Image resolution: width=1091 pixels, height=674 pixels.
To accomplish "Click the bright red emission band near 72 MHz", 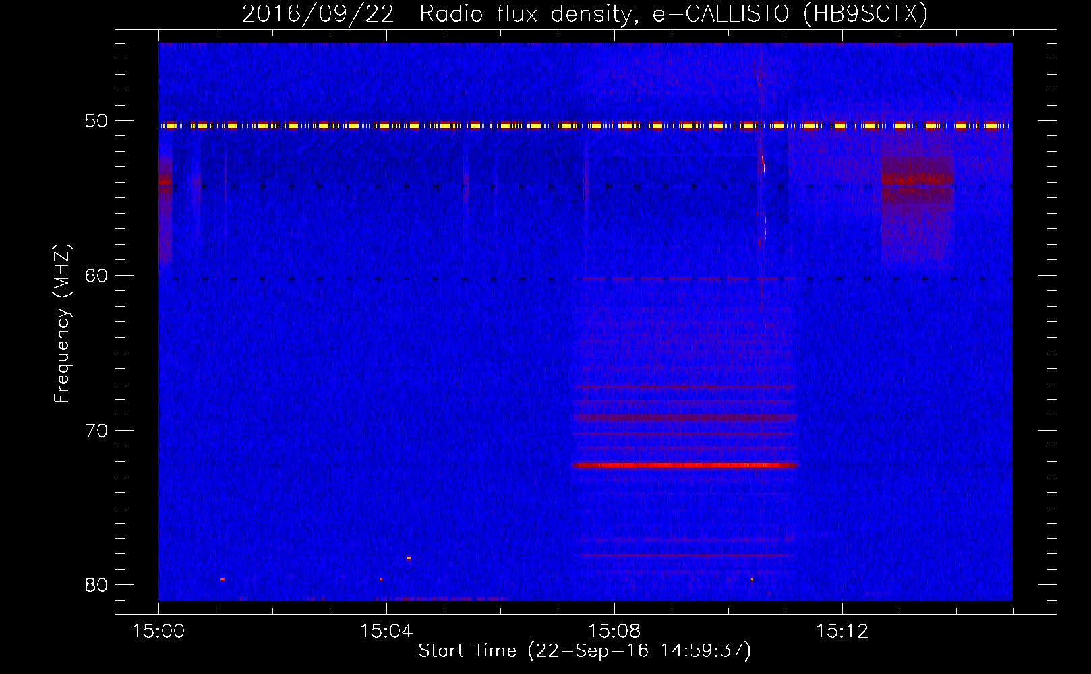I will (x=684, y=465).
